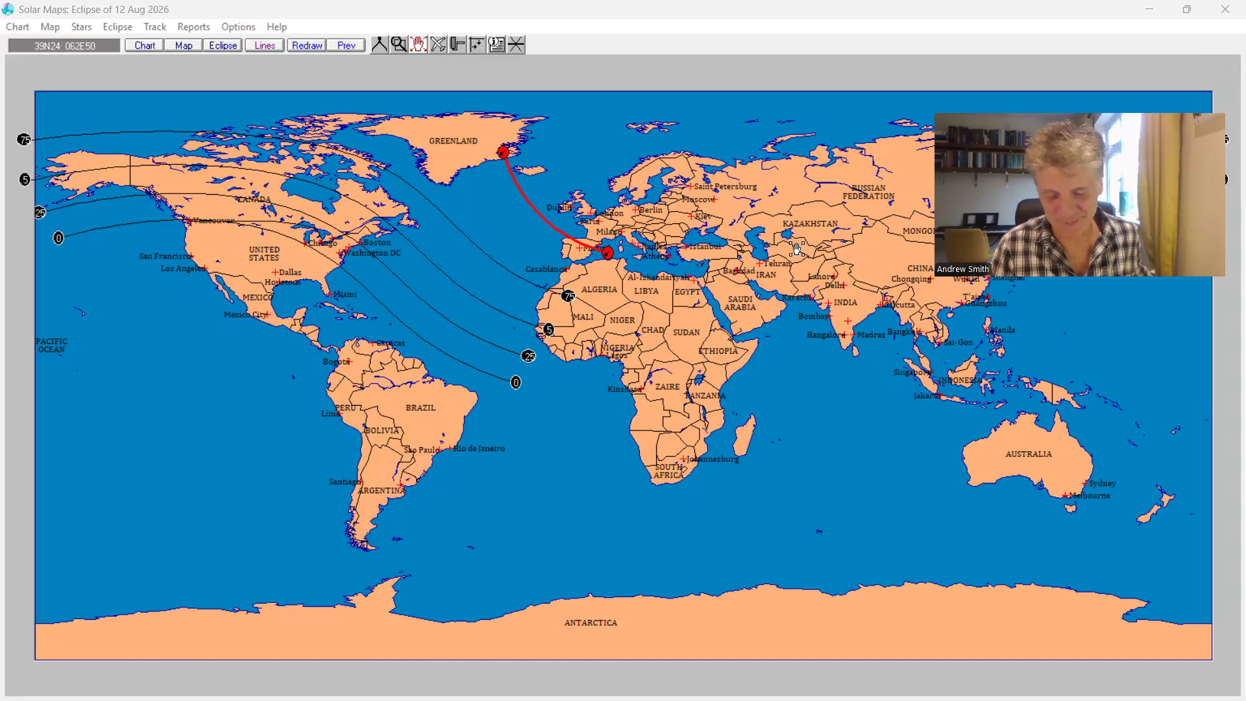
Task: Close the Solar Maps window
Action: (x=1225, y=9)
